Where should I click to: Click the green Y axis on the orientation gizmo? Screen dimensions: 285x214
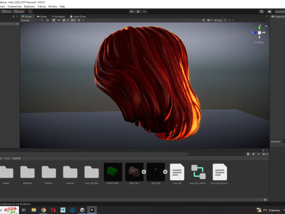click(259, 28)
